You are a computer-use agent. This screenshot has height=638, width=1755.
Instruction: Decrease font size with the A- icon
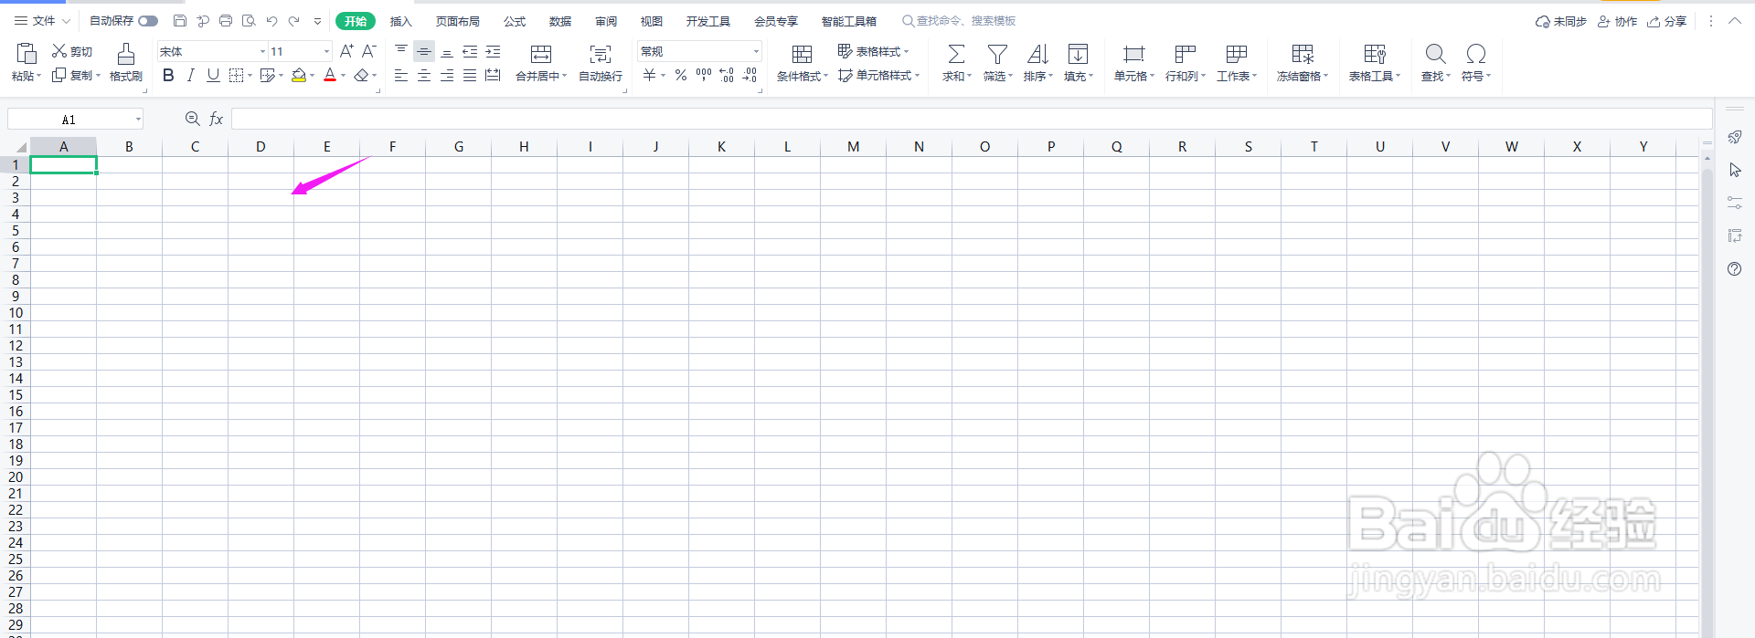pos(369,51)
